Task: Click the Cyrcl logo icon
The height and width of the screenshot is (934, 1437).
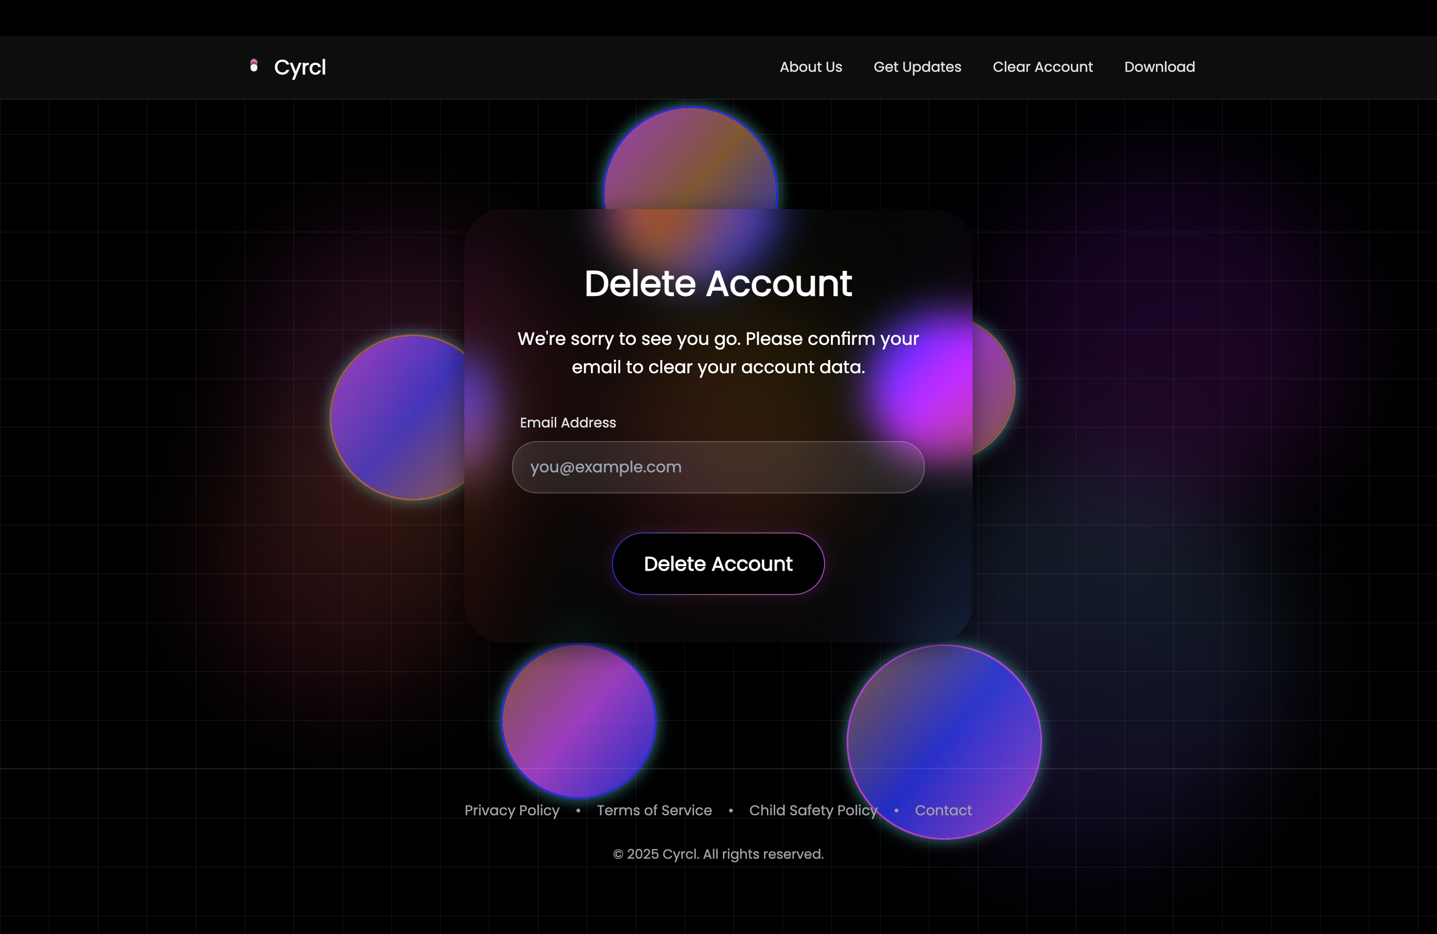Action: click(x=254, y=66)
